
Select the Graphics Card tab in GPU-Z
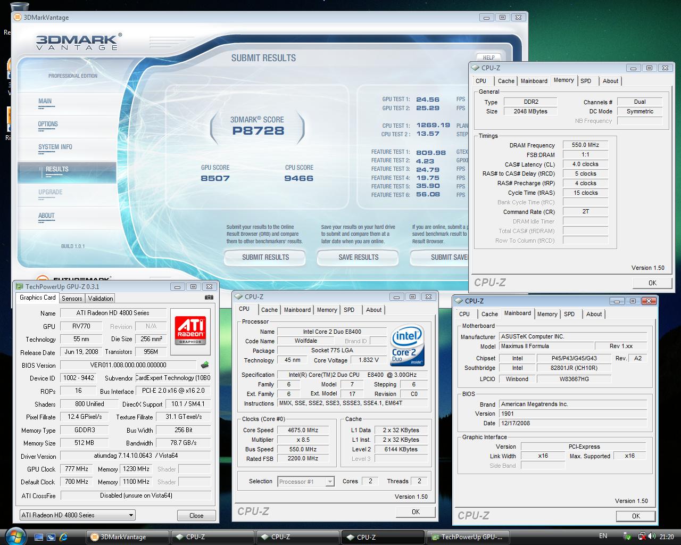click(x=38, y=298)
